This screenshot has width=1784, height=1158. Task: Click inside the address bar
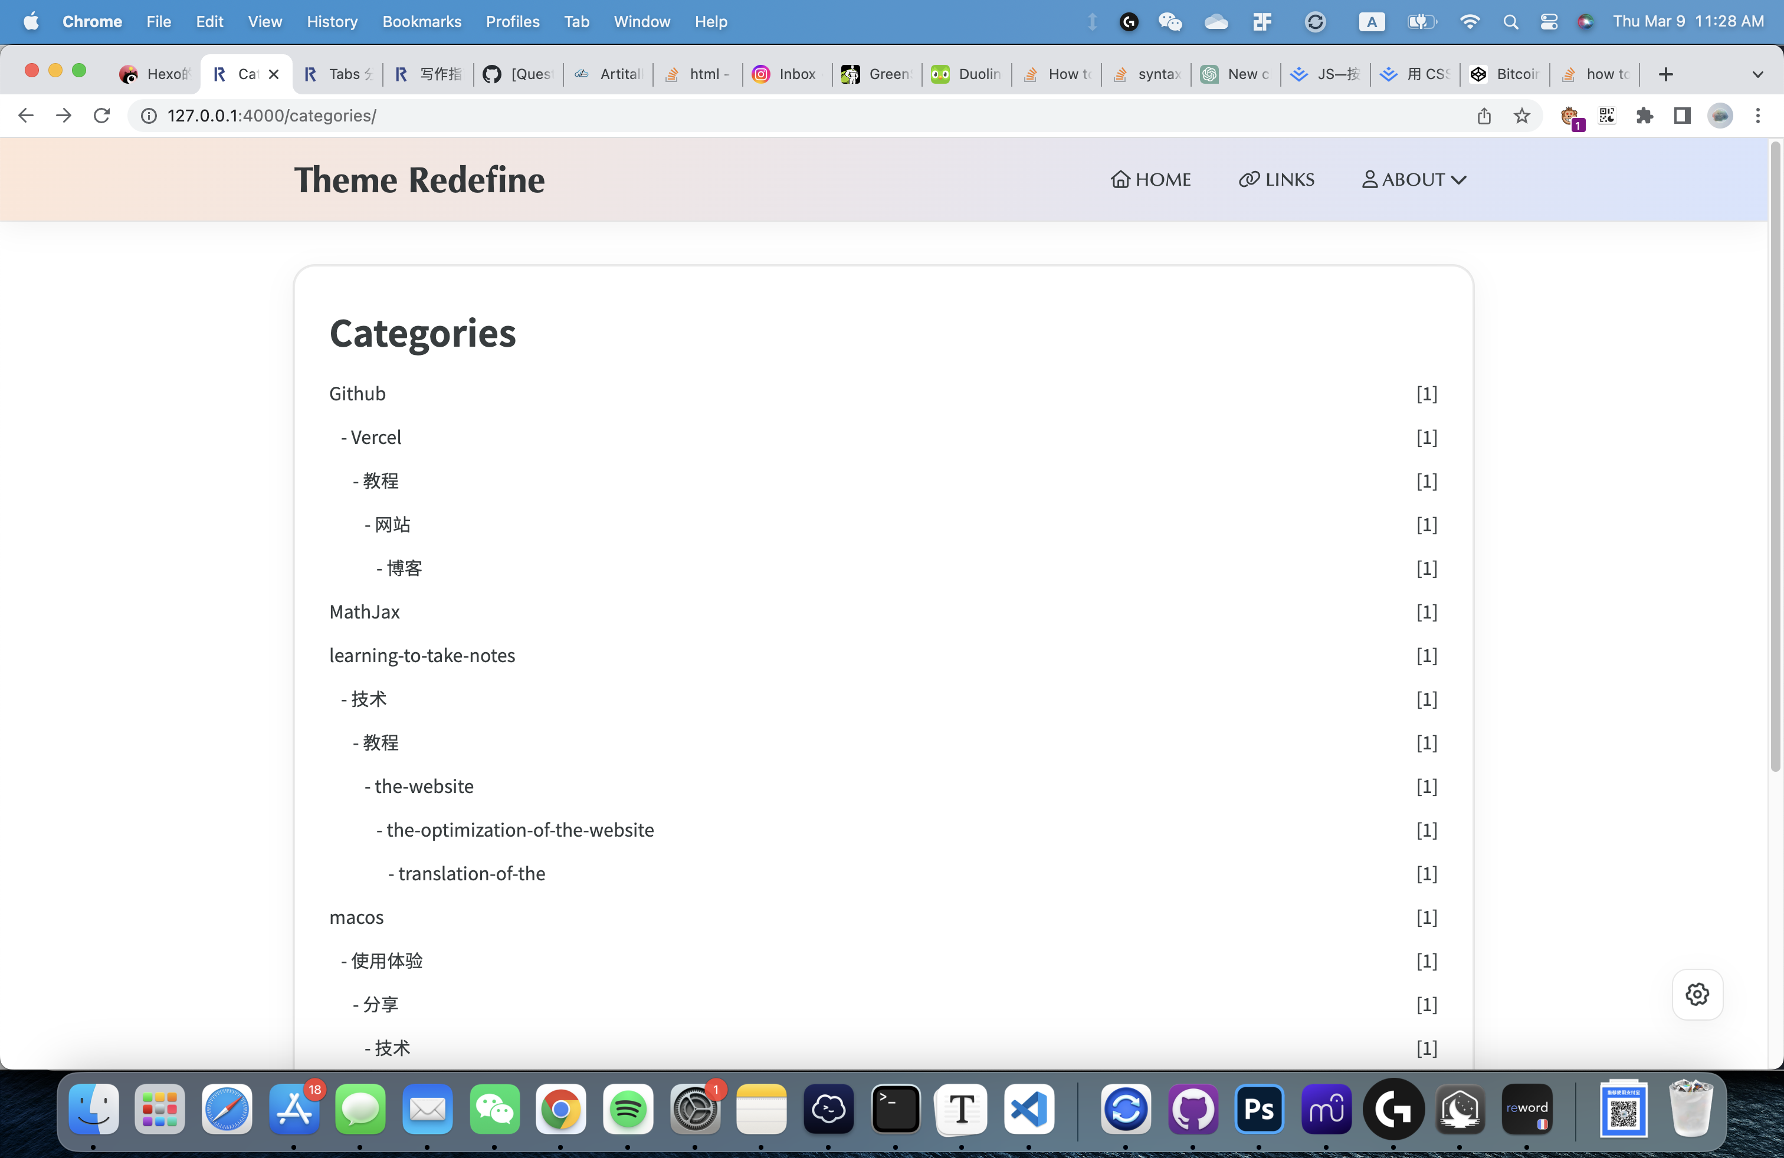coord(524,116)
